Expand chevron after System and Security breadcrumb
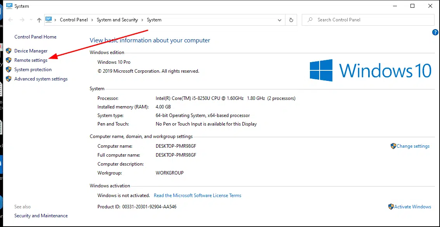440x227 pixels. coord(142,20)
